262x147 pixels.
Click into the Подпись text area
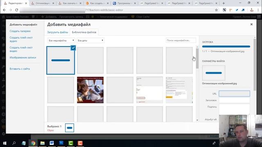235,109
